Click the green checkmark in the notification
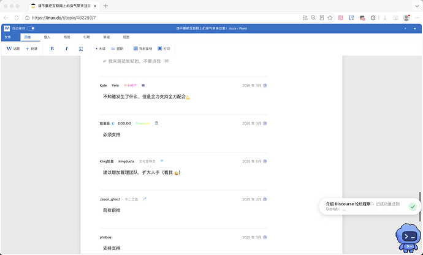The image size is (423, 255). click(x=413, y=207)
